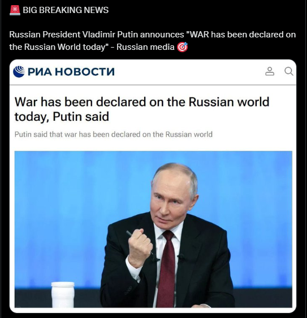Screen dimensions: 307x318
Task: Click the "today, Putin said" headline line
Action: 62,117
